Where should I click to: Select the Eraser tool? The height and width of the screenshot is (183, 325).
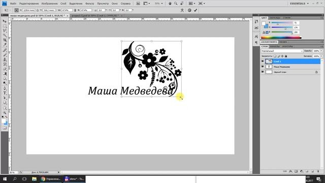5,69
